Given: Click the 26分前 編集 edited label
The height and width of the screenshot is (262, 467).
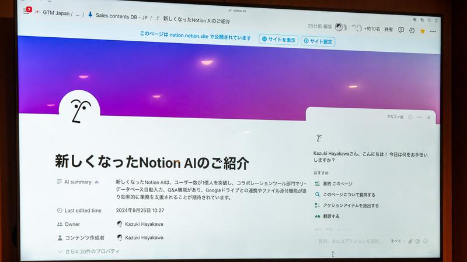Looking at the screenshot, I should pyautogui.click(x=320, y=26).
